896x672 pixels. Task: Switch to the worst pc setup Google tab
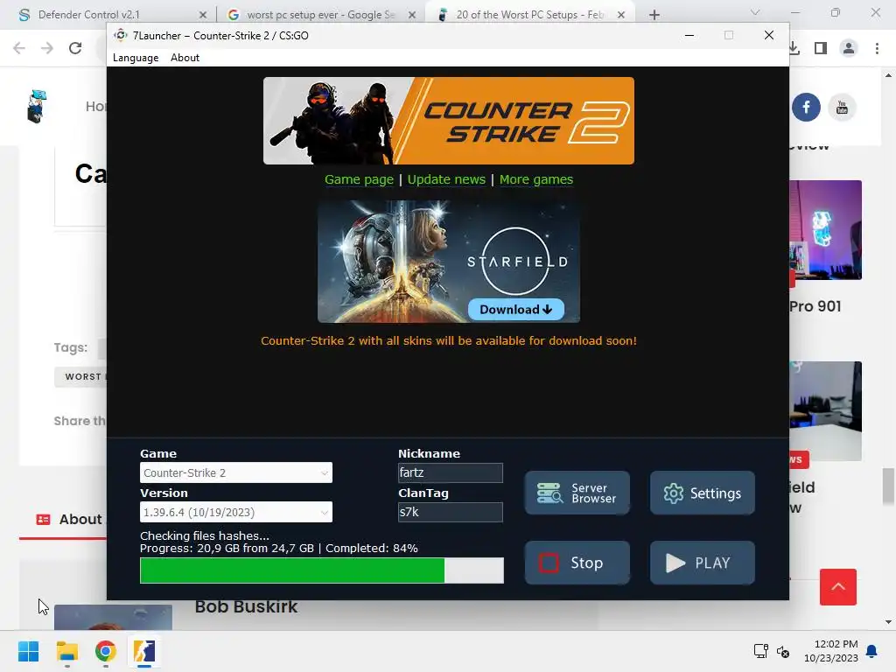[320, 15]
